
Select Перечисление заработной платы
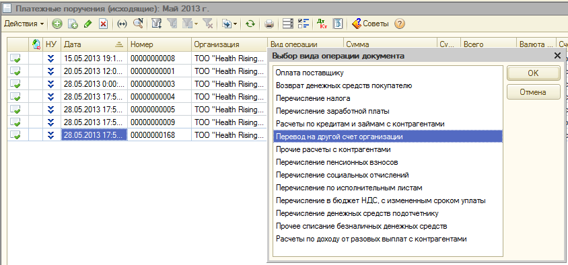pos(388,111)
